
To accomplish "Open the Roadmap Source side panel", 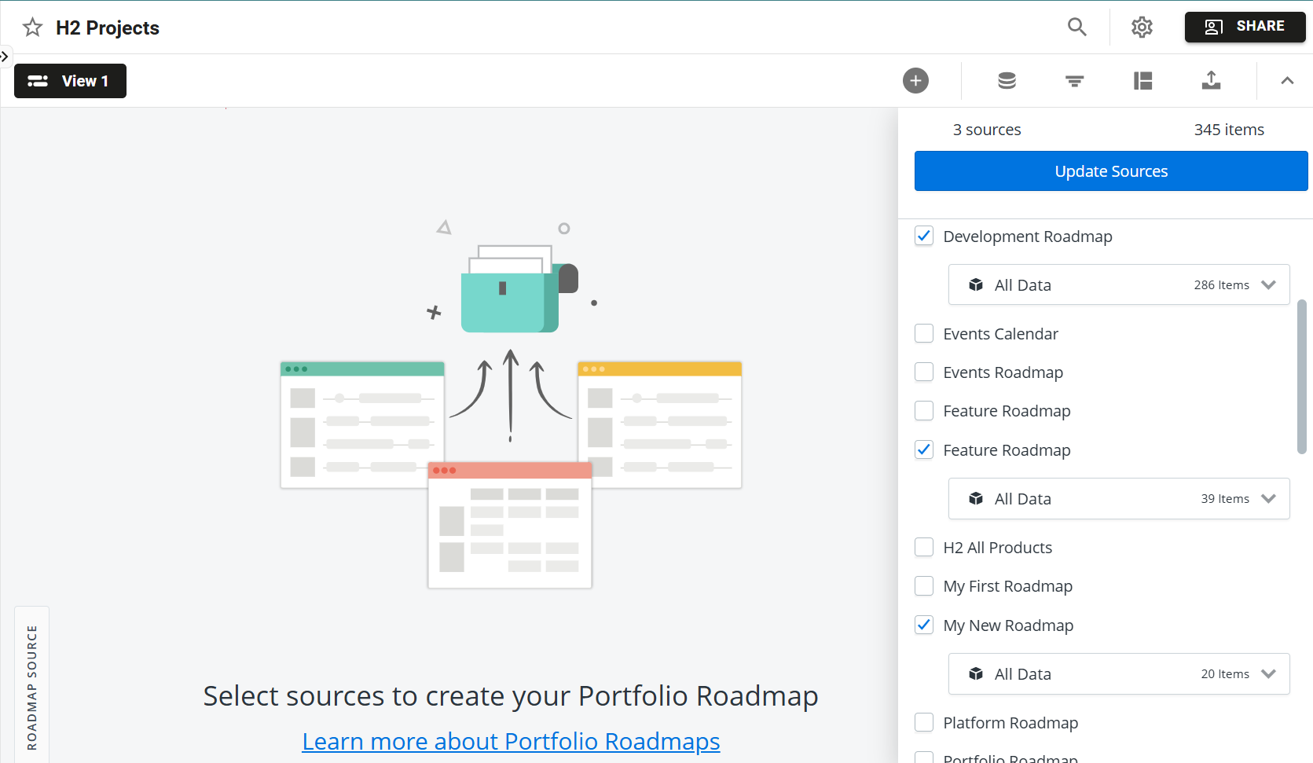I will coord(31,684).
